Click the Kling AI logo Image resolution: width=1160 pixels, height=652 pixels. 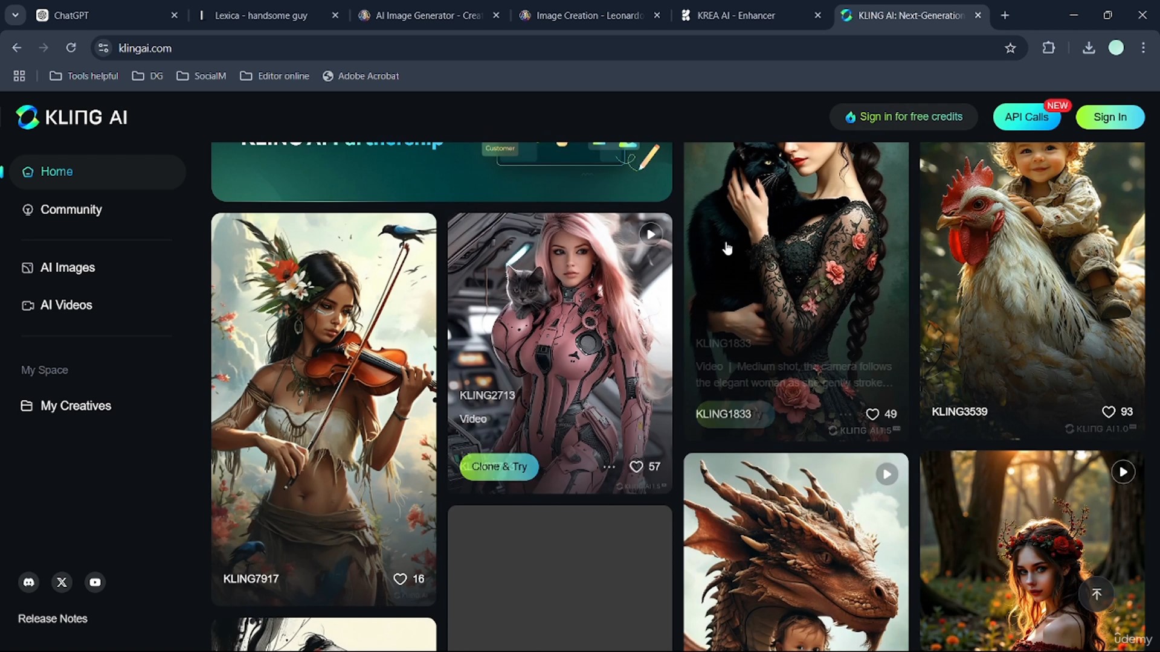[71, 117]
